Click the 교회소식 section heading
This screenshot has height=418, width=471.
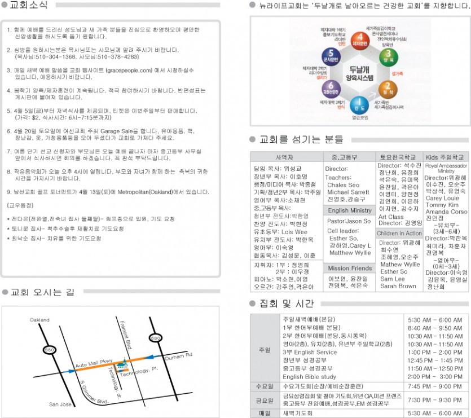click(29, 5)
